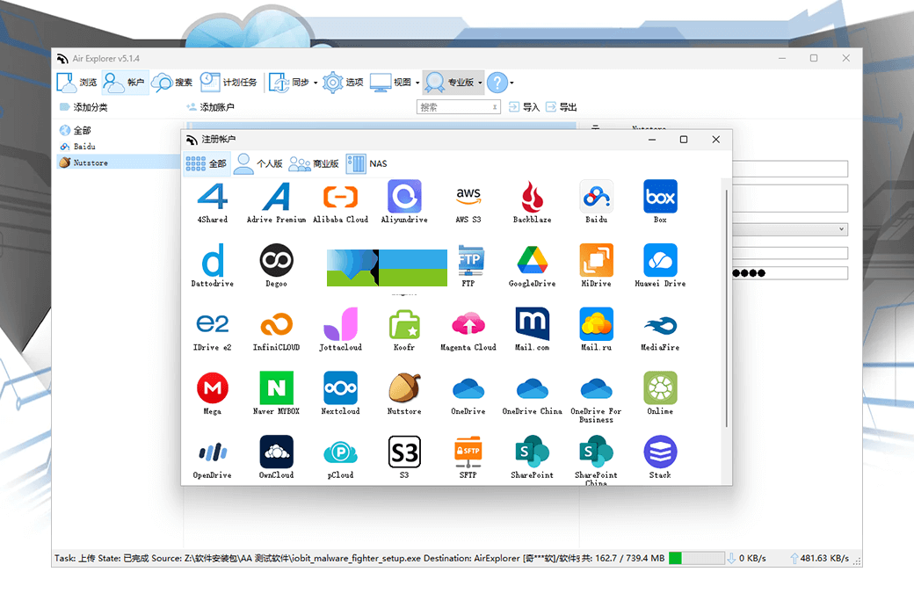
Task: Open the 浏览 browse view
Action: point(77,83)
